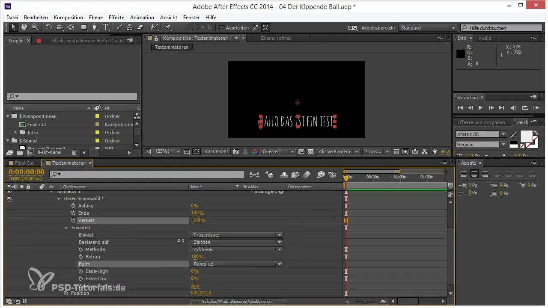The width and height of the screenshot is (548, 308).
Task: Swap fill and stroke colors arrow
Action: 535,133
